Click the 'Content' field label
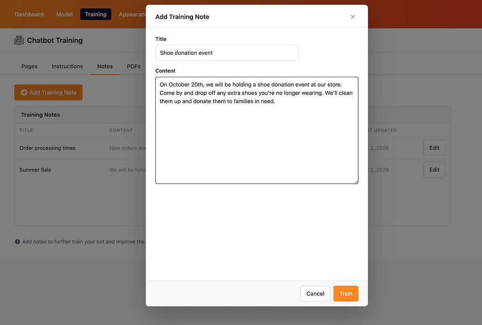Image resolution: width=482 pixels, height=325 pixels. (x=165, y=71)
